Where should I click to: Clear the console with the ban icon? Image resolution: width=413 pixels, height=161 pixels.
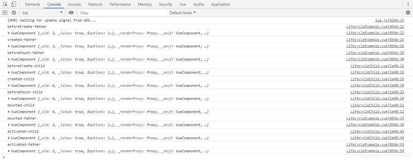[14, 13]
